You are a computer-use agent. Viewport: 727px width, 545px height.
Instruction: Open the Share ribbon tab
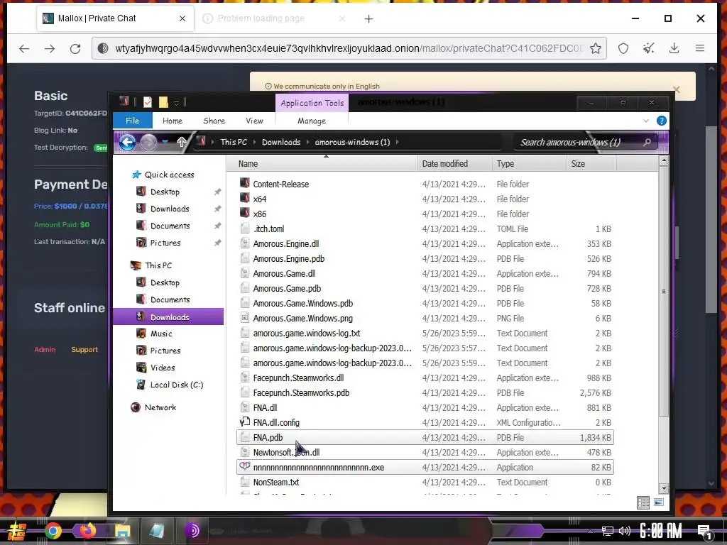tap(214, 121)
